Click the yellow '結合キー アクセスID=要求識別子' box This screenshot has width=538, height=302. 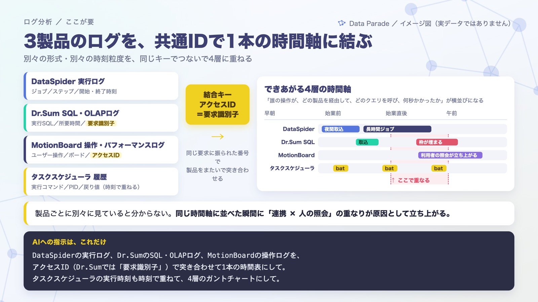(218, 104)
